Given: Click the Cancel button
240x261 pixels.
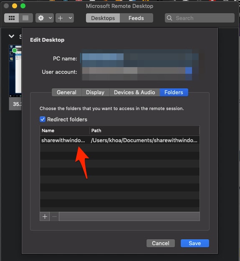Looking at the screenshot, I should (161, 243).
